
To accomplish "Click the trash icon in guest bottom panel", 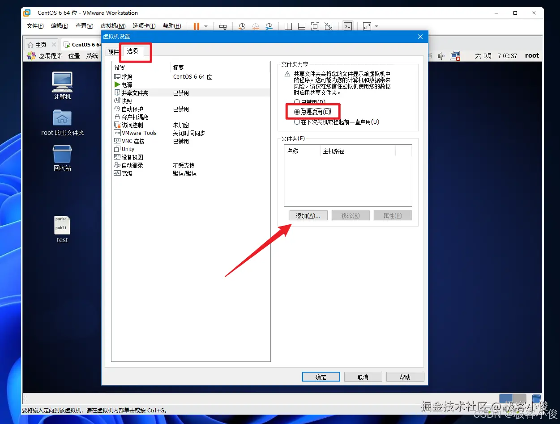I will tap(536, 399).
